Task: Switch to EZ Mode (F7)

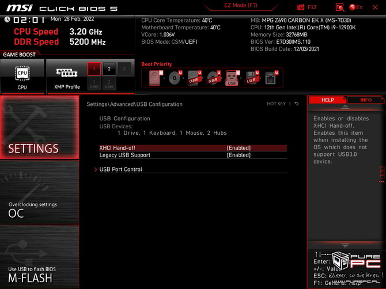Action: pyautogui.click(x=240, y=5)
